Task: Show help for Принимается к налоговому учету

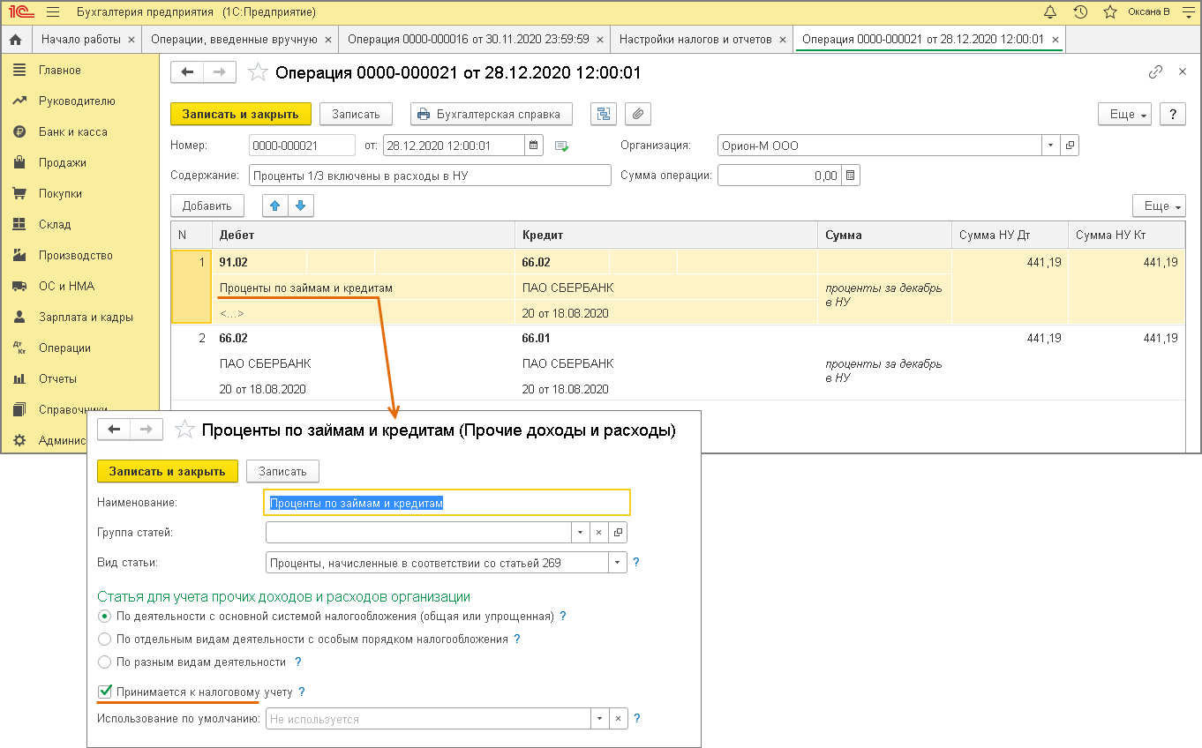Action: pos(302,692)
